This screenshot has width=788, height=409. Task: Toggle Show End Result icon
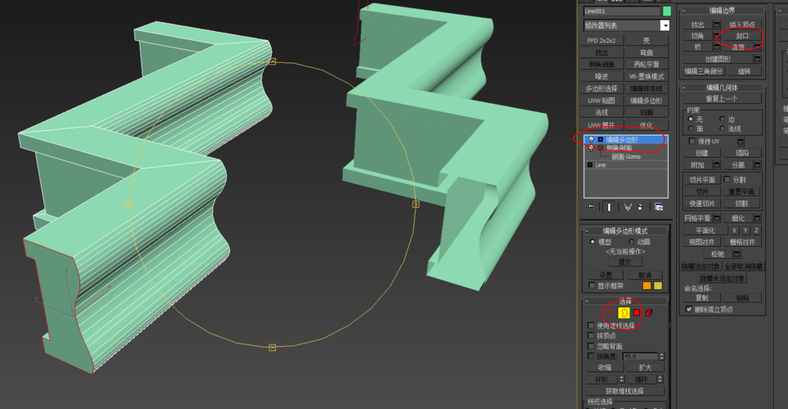(x=609, y=207)
